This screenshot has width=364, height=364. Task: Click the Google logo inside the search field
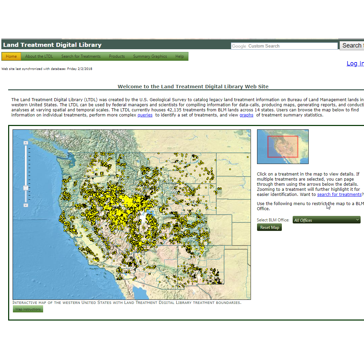[x=239, y=46]
